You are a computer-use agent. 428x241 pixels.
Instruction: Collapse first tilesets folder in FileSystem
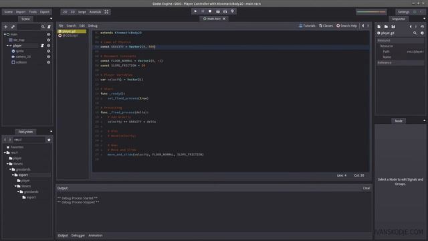pos(7,163)
